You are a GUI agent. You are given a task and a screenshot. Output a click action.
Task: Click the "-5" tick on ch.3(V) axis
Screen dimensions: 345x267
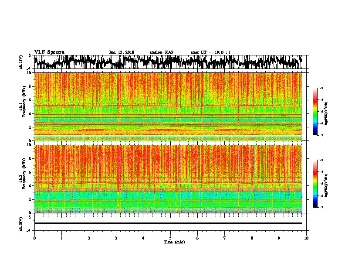coord(29,231)
